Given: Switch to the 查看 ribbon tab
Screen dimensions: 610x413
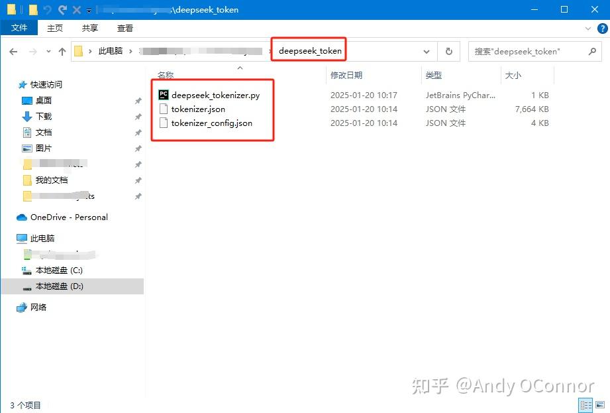Looking at the screenshot, I should click(125, 28).
